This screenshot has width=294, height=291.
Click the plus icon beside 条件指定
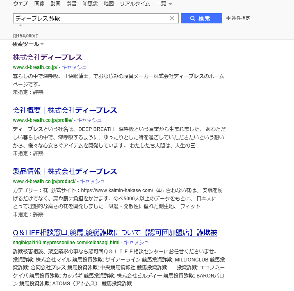[x=228, y=18]
